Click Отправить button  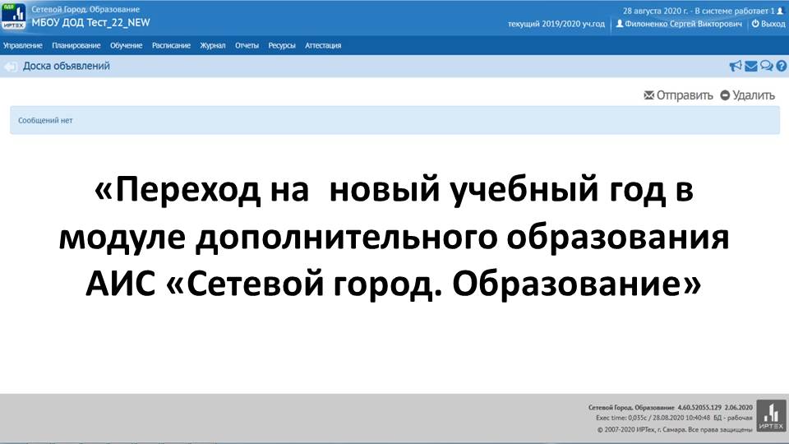tap(678, 95)
